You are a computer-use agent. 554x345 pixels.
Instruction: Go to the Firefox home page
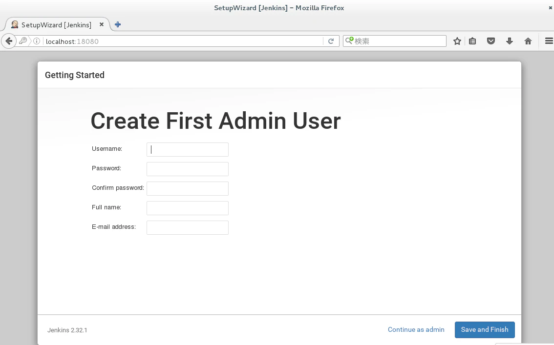pyautogui.click(x=528, y=41)
